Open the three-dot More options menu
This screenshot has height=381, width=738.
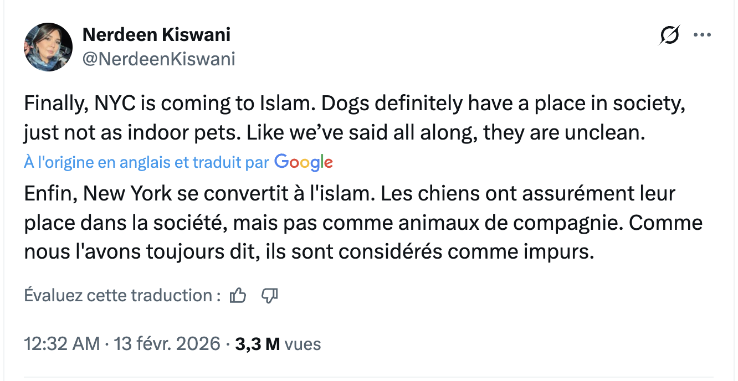(x=702, y=35)
